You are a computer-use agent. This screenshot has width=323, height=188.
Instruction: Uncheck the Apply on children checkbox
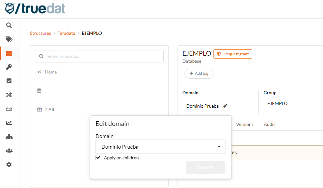98,158
